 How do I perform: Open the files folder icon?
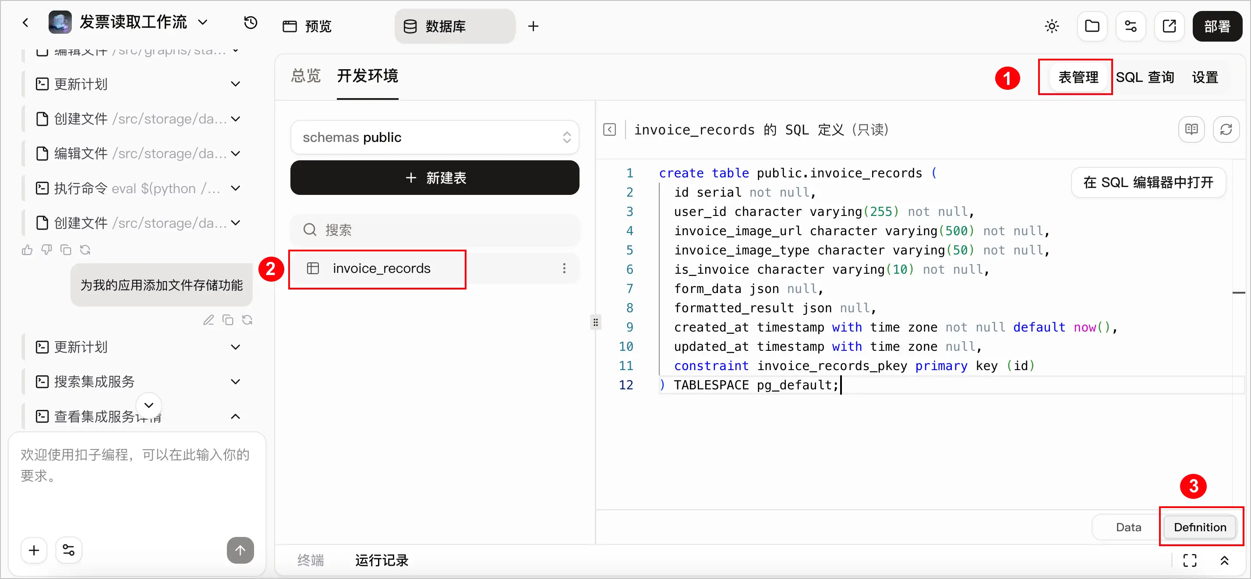coord(1092,26)
